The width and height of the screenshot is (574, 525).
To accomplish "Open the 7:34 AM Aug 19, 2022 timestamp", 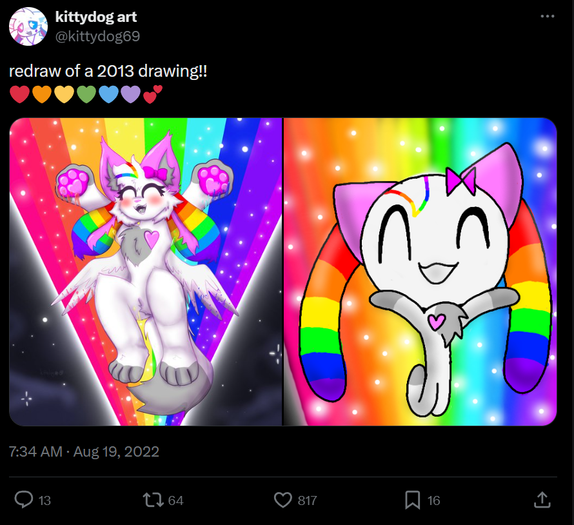I will (84, 451).
